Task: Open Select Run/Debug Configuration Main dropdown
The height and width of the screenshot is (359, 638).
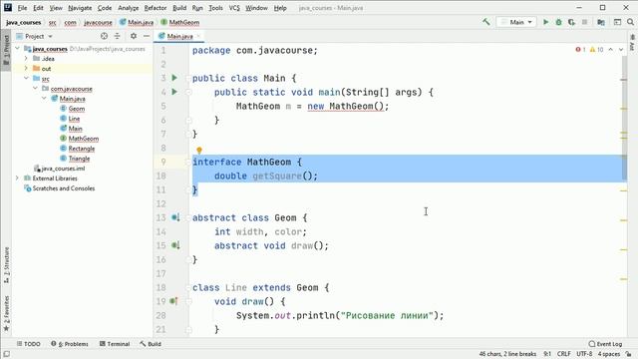Action: coord(516,22)
